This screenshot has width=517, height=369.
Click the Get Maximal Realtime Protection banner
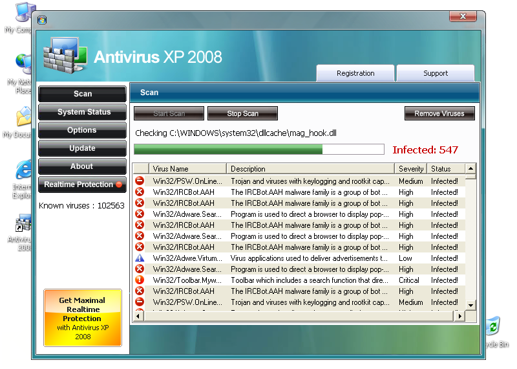point(83,318)
